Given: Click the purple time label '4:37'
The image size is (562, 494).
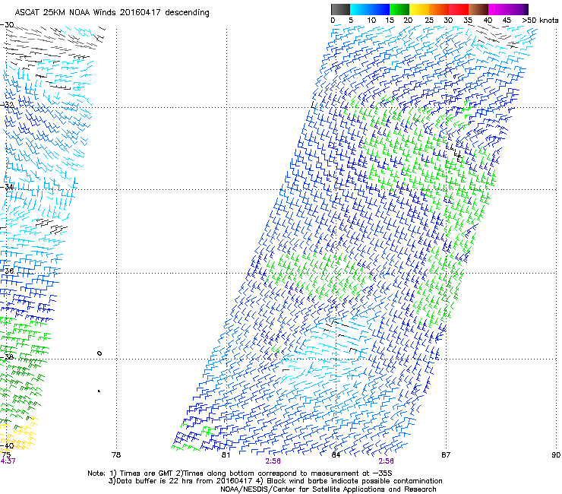Looking at the screenshot, I should coord(8,461).
